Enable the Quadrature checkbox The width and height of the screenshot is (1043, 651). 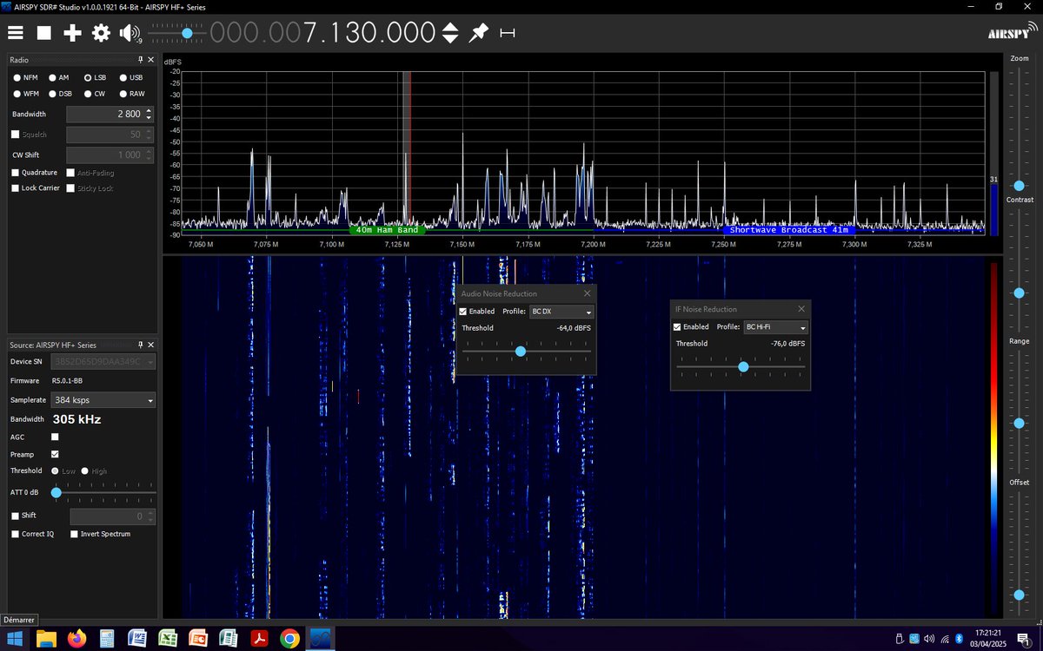16,173
